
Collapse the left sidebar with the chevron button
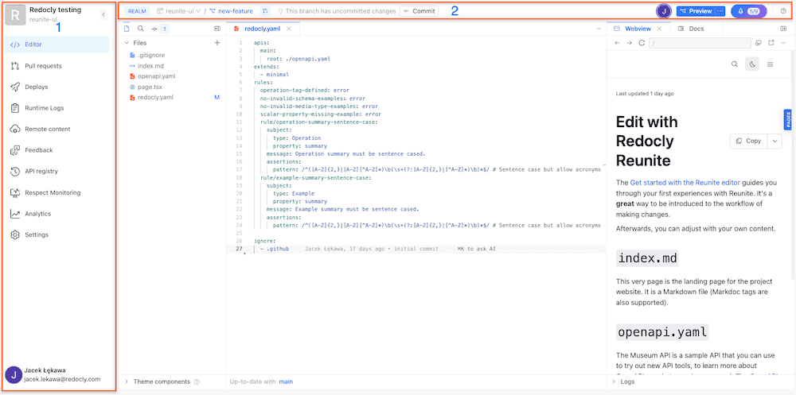pyautogui.click(x=103, y=15)
